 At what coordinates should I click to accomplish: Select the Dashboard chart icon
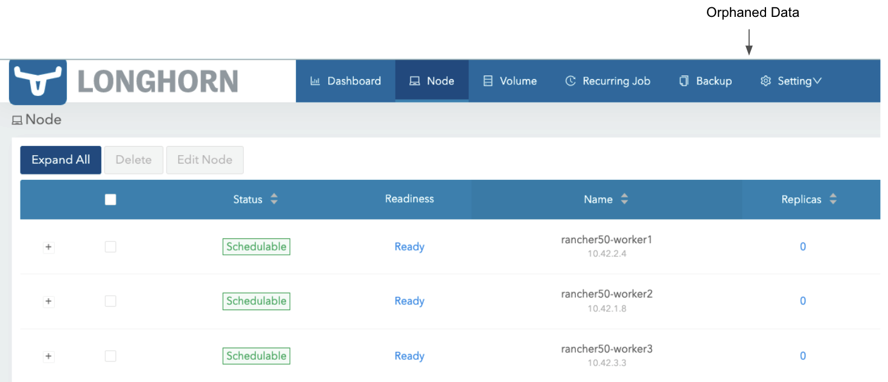(315, 80)
